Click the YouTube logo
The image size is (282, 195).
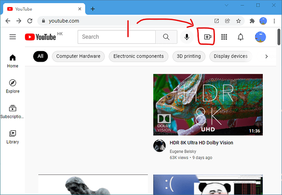pos(40,37)
